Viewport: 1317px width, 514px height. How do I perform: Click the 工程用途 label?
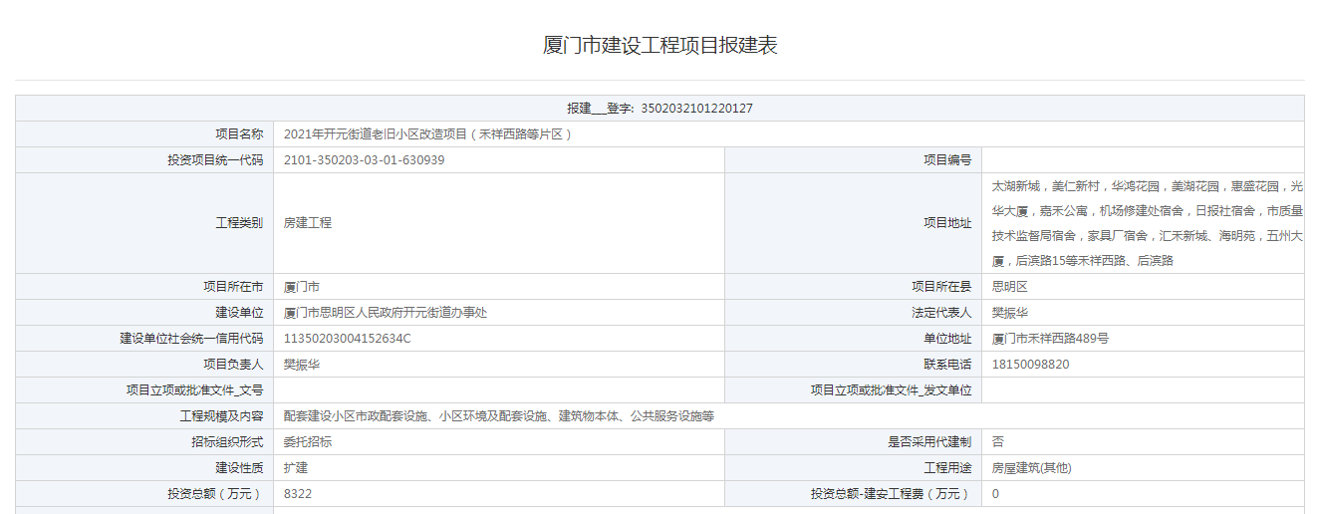(x=947, y=467)
